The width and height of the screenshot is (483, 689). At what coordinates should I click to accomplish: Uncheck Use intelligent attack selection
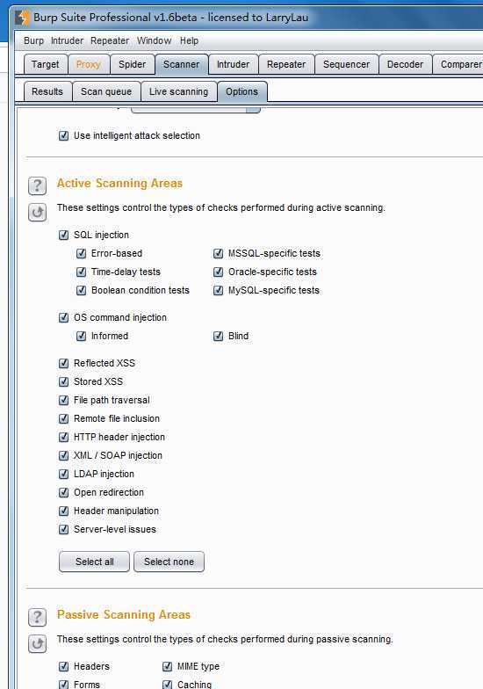[x=63, y=135]
